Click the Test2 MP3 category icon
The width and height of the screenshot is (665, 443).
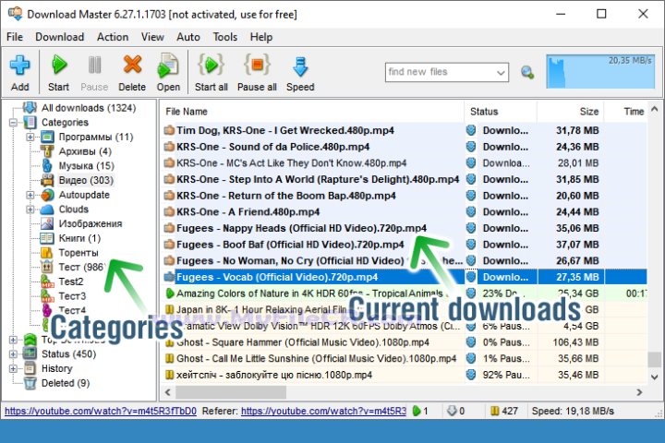(47, 281)
